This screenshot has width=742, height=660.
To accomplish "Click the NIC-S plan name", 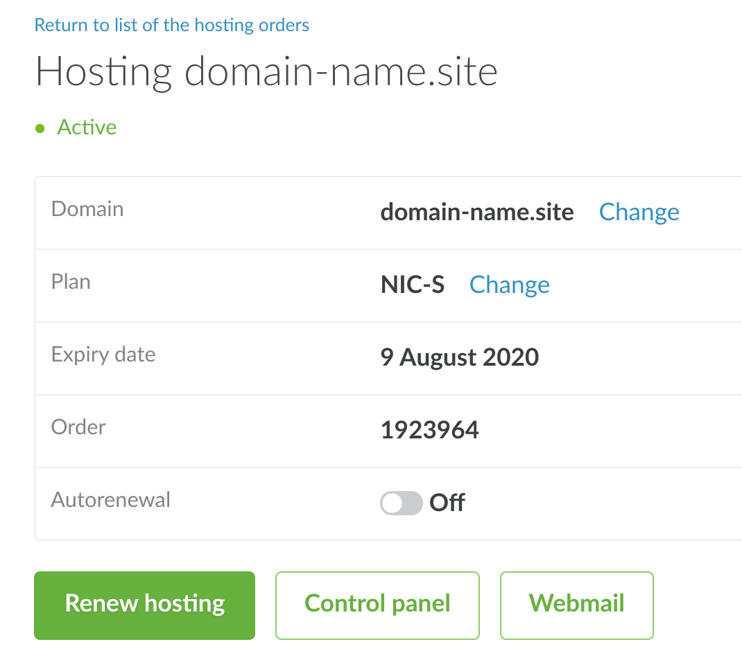I will click(413, 285).
